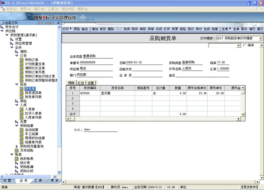The height and width of the screenshot is (190, 264).
Task: Click the 结算单列表 document icon
Action: tap(22, 142)
